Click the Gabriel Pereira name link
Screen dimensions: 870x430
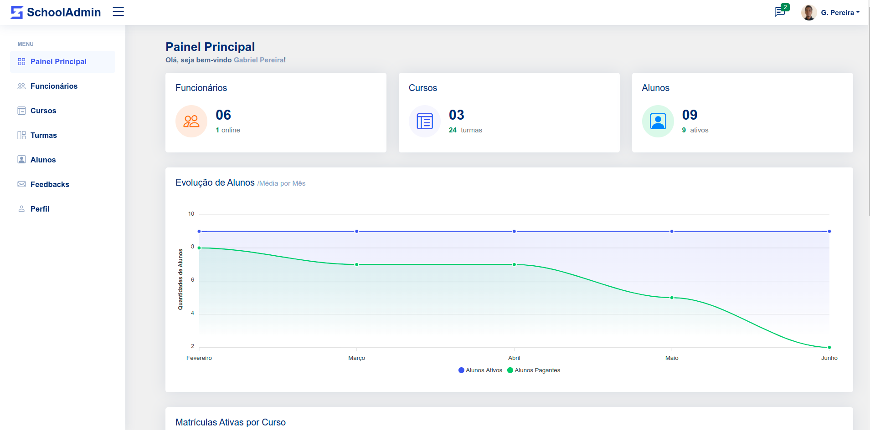tap(259, 60)
